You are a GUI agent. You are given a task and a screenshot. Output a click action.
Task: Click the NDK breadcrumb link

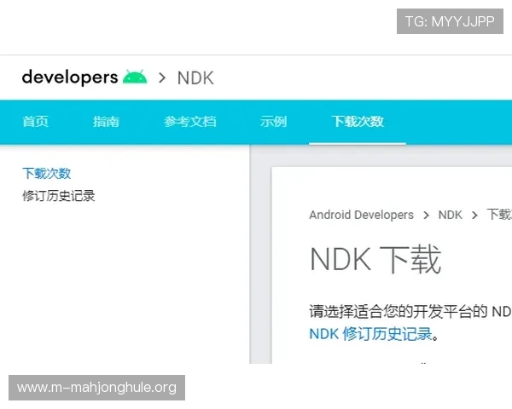pyautogui.click(x=450, y=215)
